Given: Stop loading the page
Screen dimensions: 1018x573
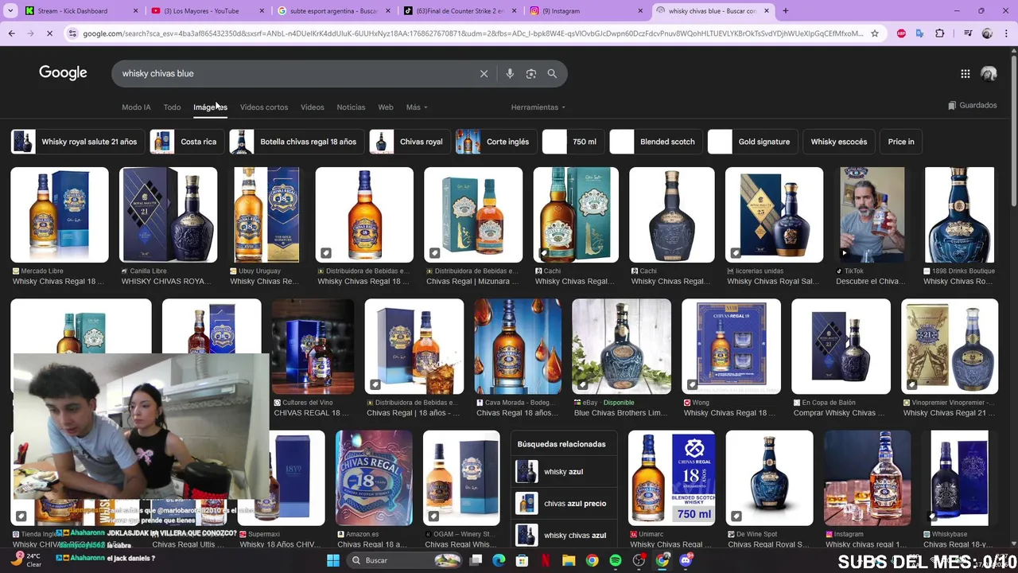Looking at the screenshot, I should pos(49,33).
